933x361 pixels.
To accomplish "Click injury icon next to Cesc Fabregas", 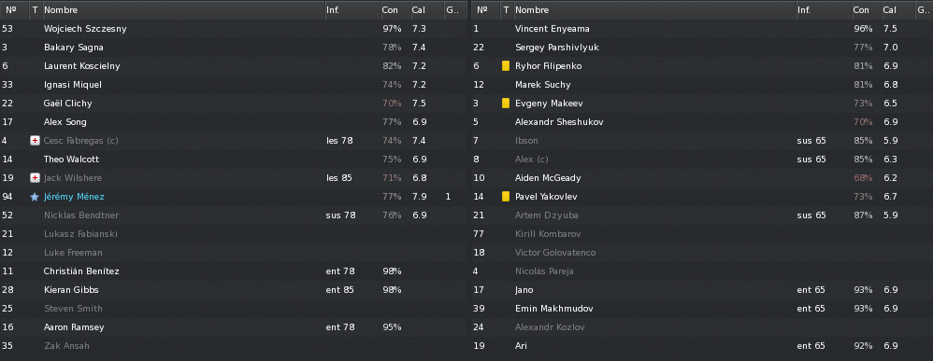I will point(35,141).
